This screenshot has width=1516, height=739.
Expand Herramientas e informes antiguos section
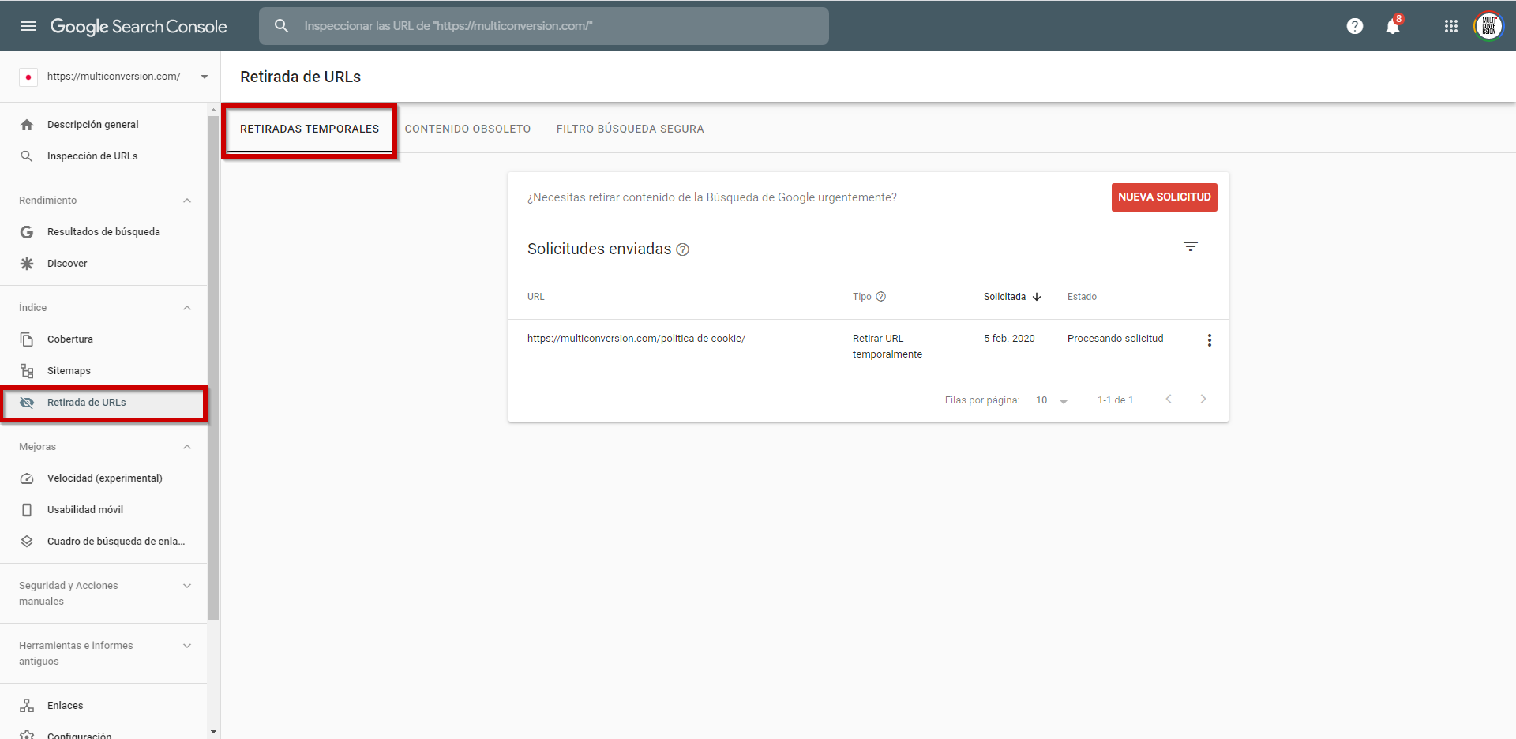187,646
